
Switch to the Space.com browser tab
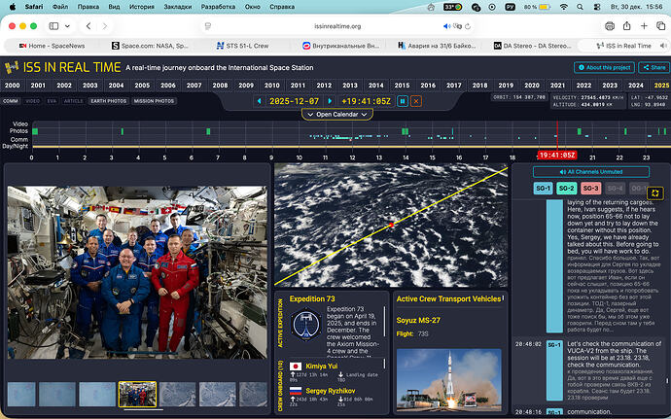tap(151, 45)
